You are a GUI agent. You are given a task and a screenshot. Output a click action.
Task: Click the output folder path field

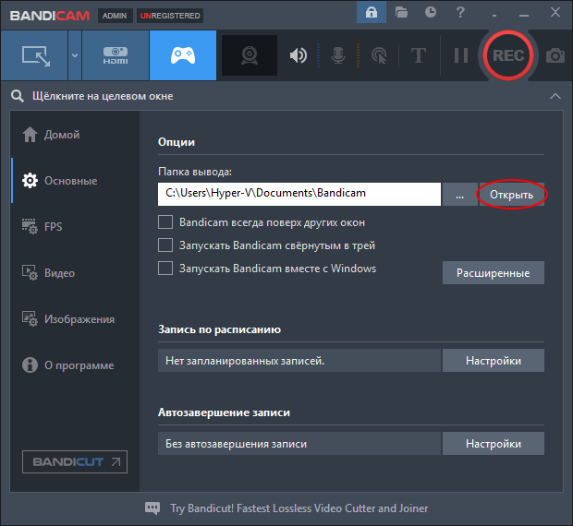[x=299, y=194]
